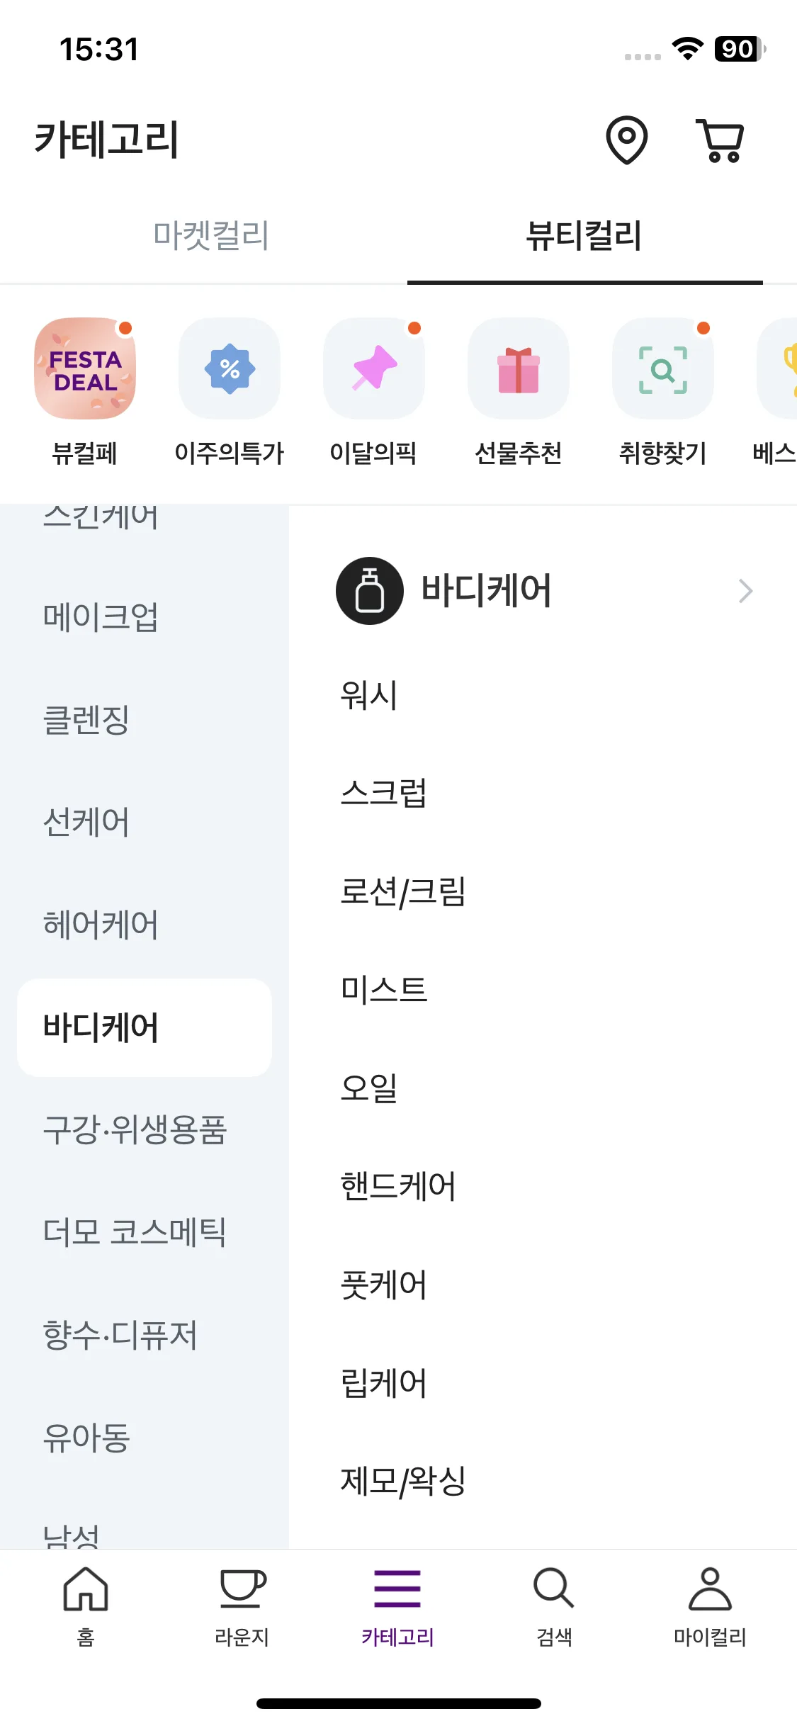Open 취향찾기 search-frame icon
This screenshot has height=1726, width=797.
[663, 368]
